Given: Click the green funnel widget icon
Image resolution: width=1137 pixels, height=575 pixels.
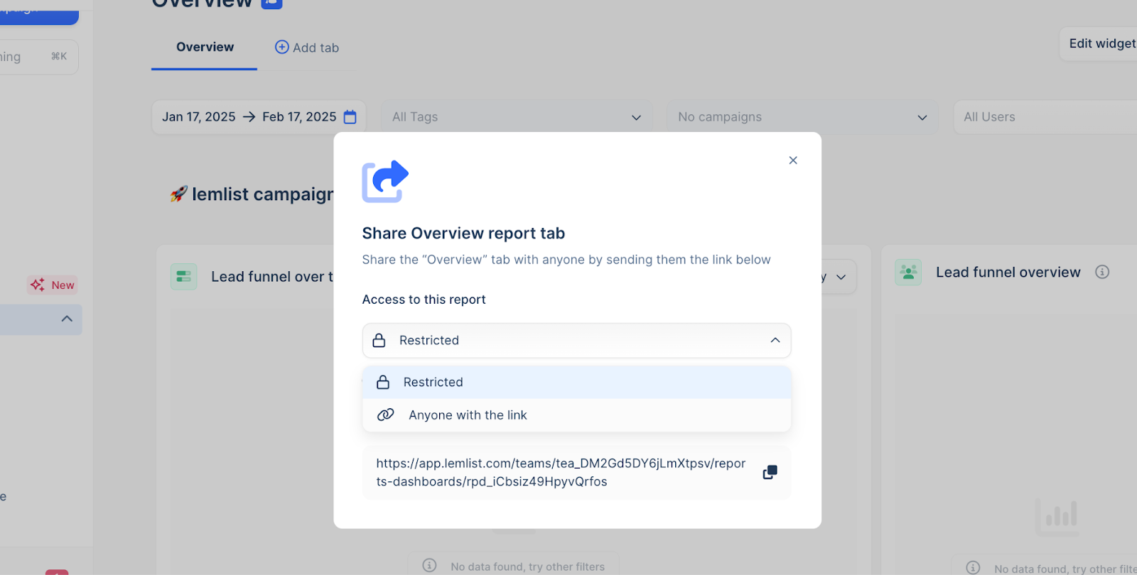Looking at the screenshot, I should click(184, 277).
